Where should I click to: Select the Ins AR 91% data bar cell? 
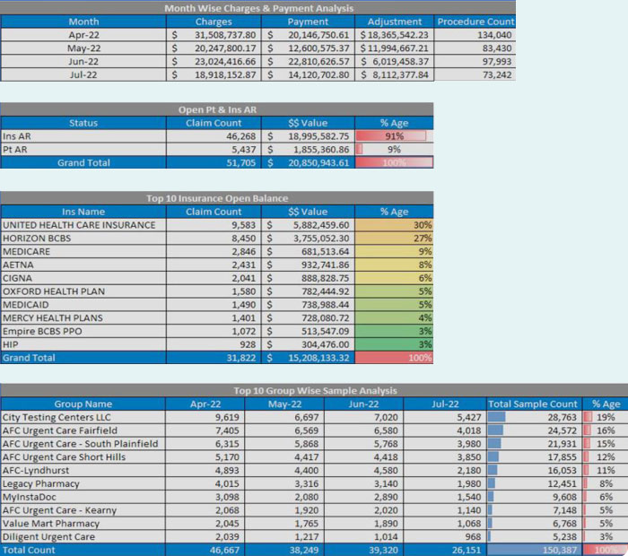[394, 136]
